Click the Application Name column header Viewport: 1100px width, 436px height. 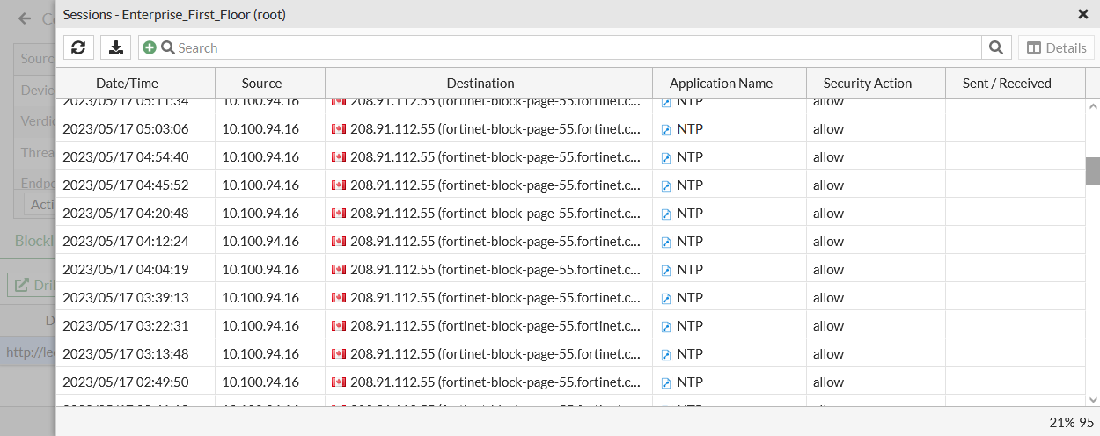point(721,84)
